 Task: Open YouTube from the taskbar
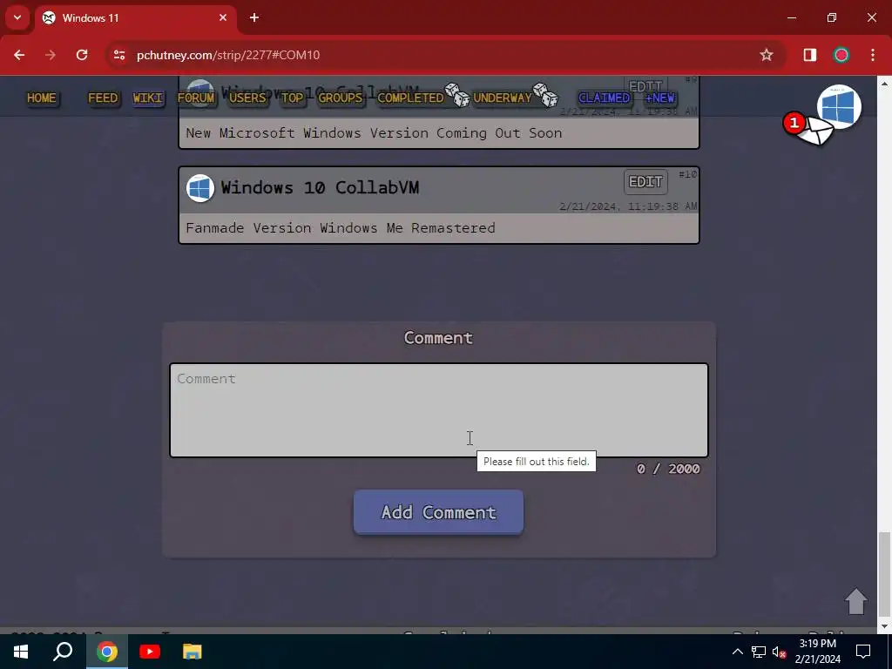point(150,652)
